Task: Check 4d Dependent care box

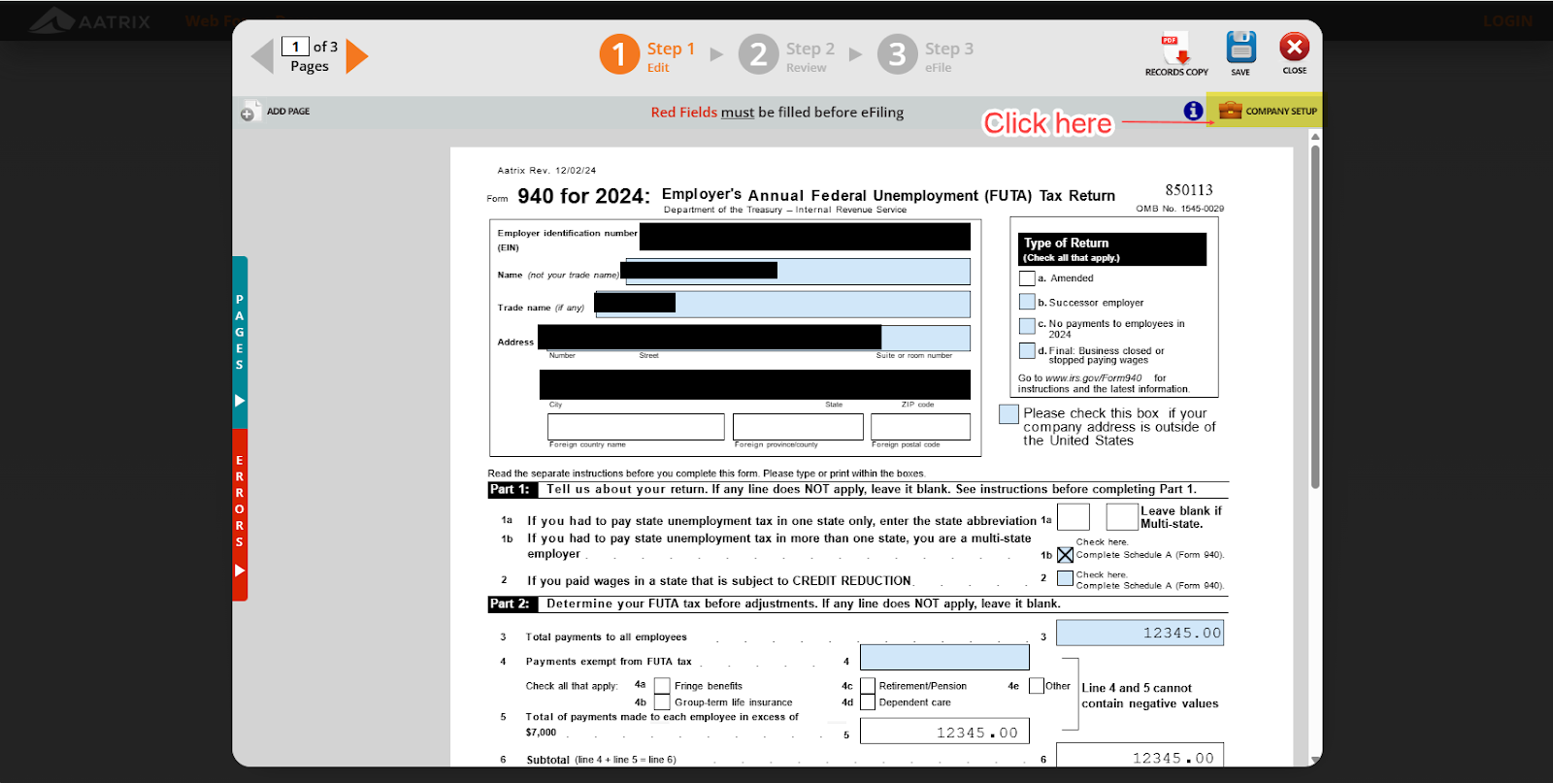Action: 868,702
